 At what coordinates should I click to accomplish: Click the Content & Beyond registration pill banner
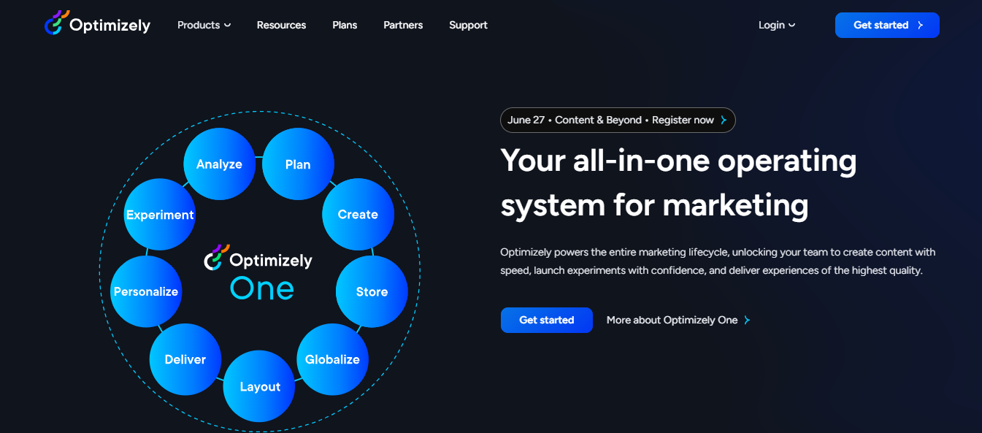pyautogui.click(x=617, y=120)
